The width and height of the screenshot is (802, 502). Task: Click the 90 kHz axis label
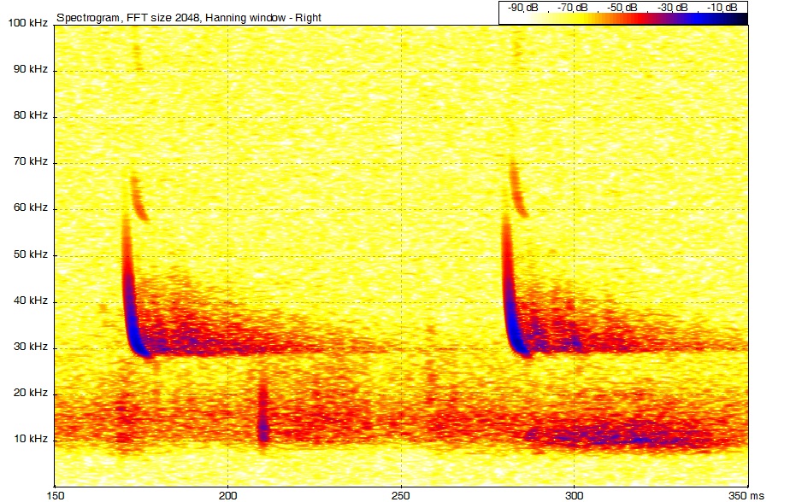click(x=31, y=69)
